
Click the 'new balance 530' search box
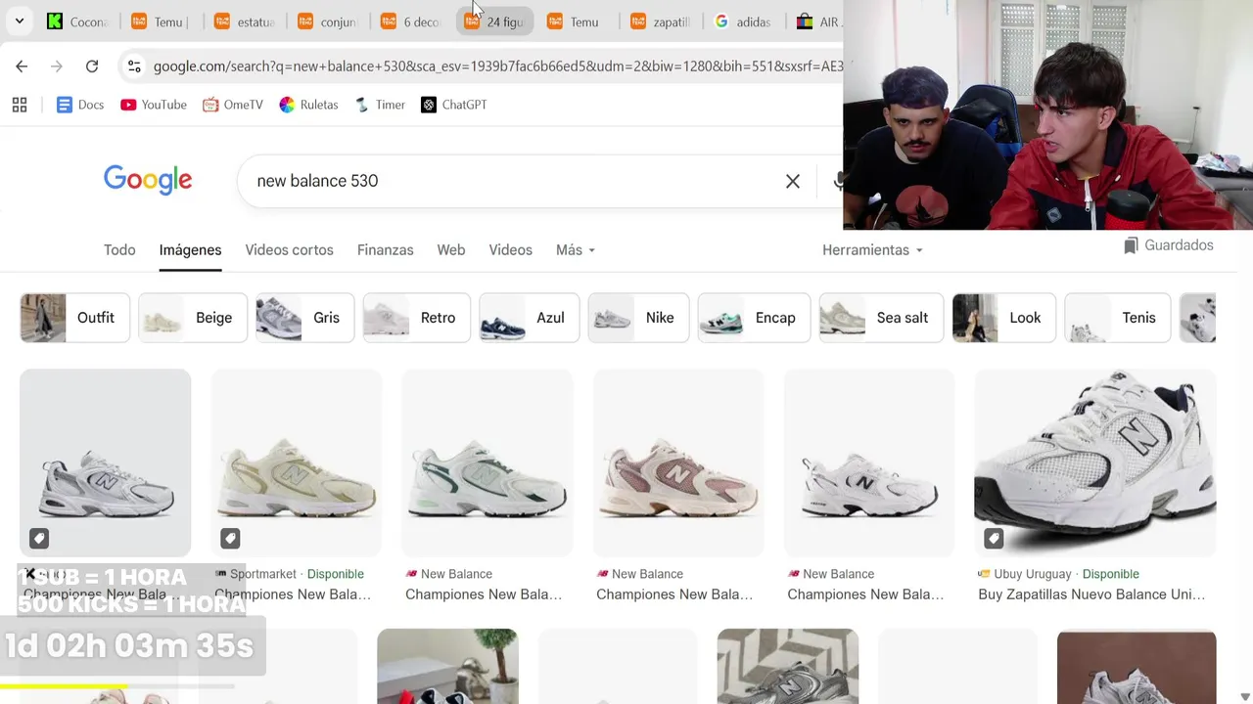point(509,181)
